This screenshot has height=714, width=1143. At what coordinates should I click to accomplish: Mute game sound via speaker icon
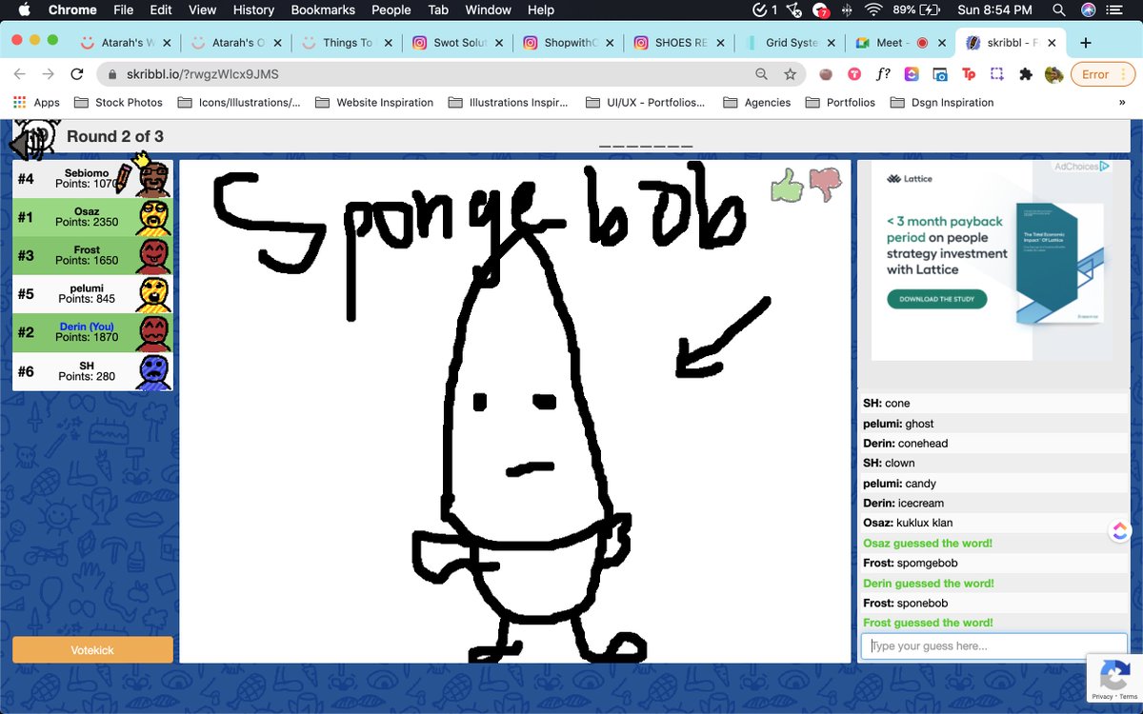pos(31,143)
